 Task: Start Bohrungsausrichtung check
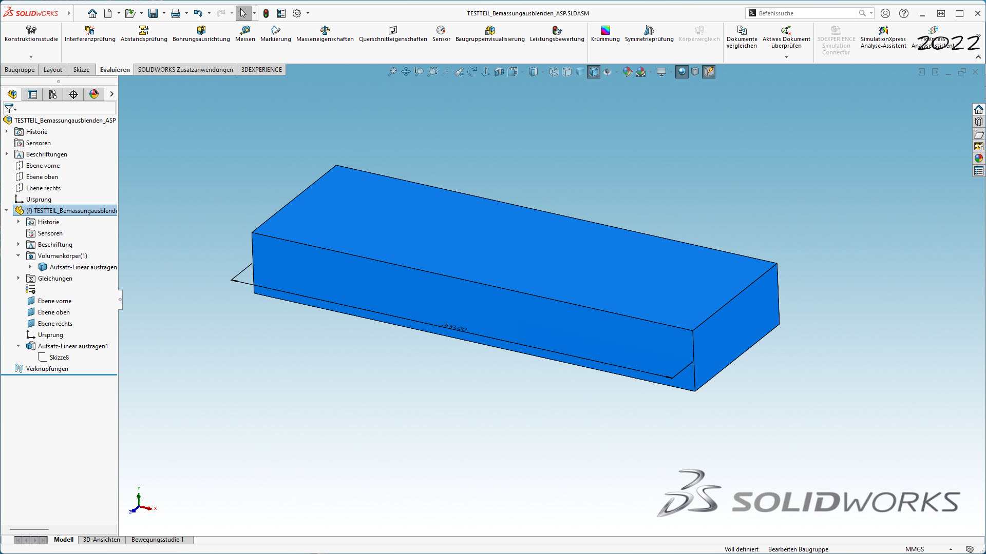pos(201,34)
